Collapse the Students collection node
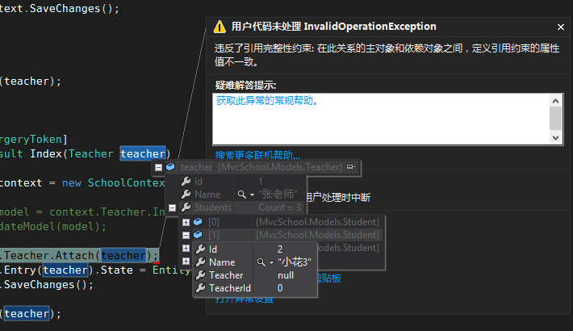Image resolution: width=573 pixels, height=331 pixels. coord(172,207)
